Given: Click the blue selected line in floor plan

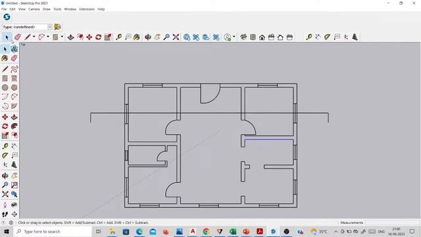Looking at the screenshot, I should pos(269,140).
